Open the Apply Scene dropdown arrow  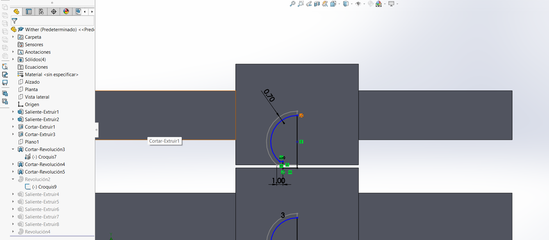385,4
